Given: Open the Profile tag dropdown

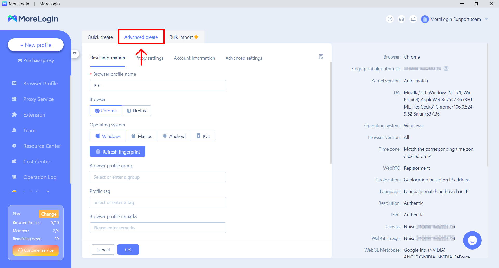Looking at the screenshot, I should tap(158, 202).
